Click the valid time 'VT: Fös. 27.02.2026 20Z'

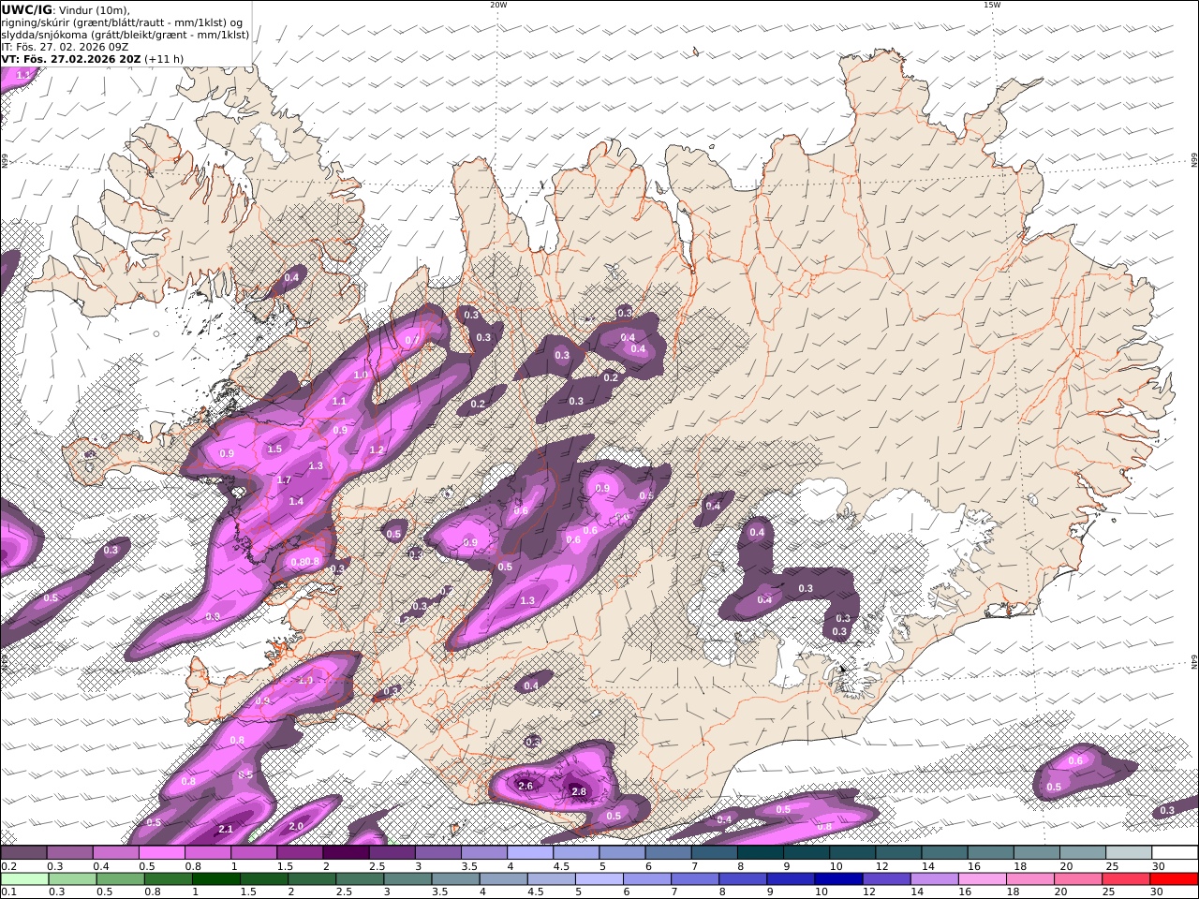click(71, 59)
